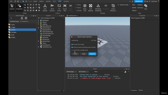The height and width of the screenshot is (95, 168).
Task: Open the Selection Style dropdown
Action: coord(124,5)
